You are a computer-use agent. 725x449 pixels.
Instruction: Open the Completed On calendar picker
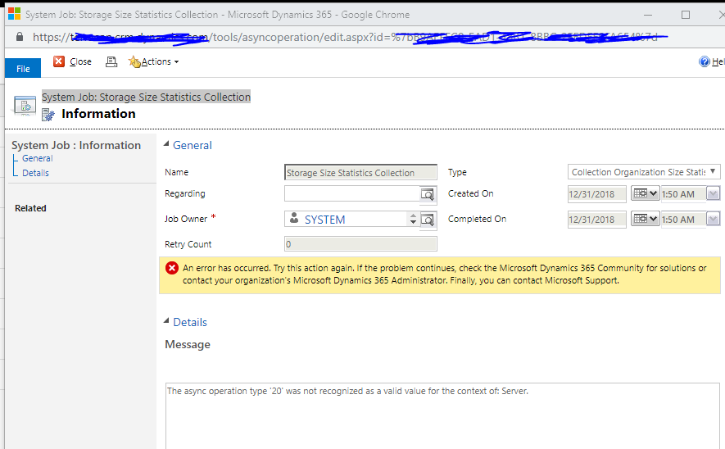[645, 219]
